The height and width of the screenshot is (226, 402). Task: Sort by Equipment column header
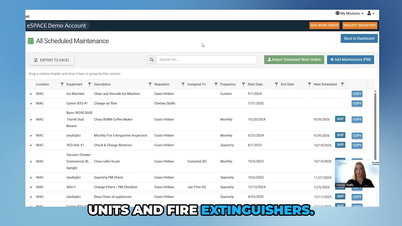pos(74,84)
